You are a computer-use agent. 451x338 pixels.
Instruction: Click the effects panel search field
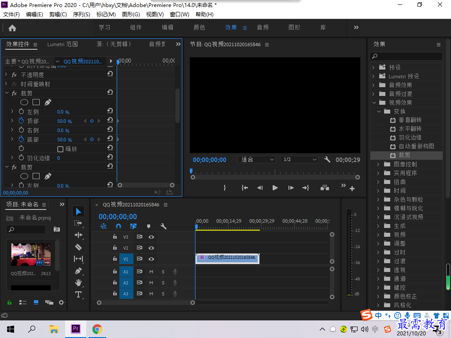(407, 56)
